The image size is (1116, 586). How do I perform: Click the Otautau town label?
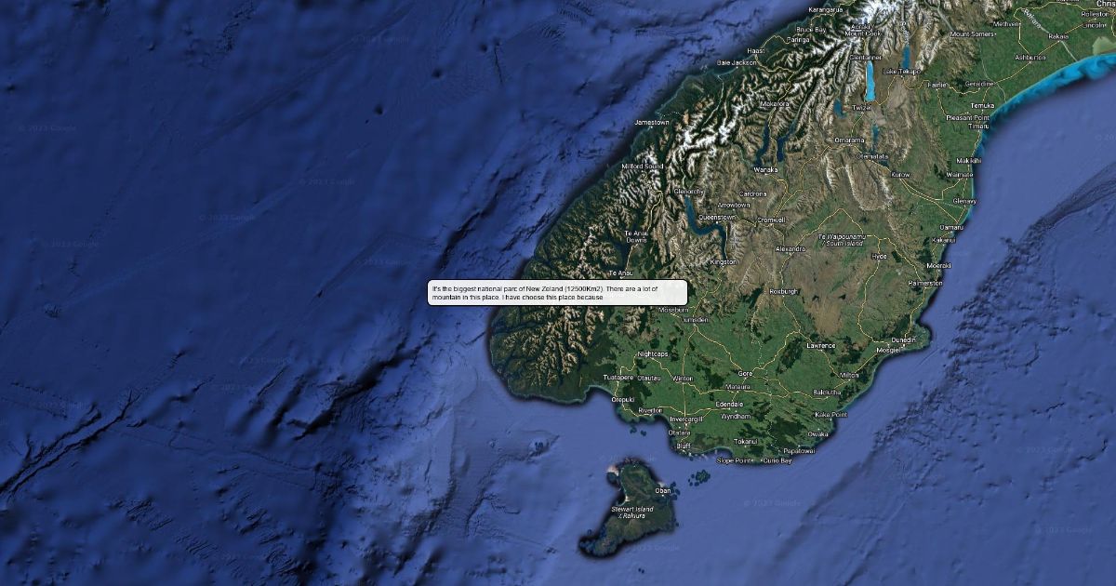[649, 378]
